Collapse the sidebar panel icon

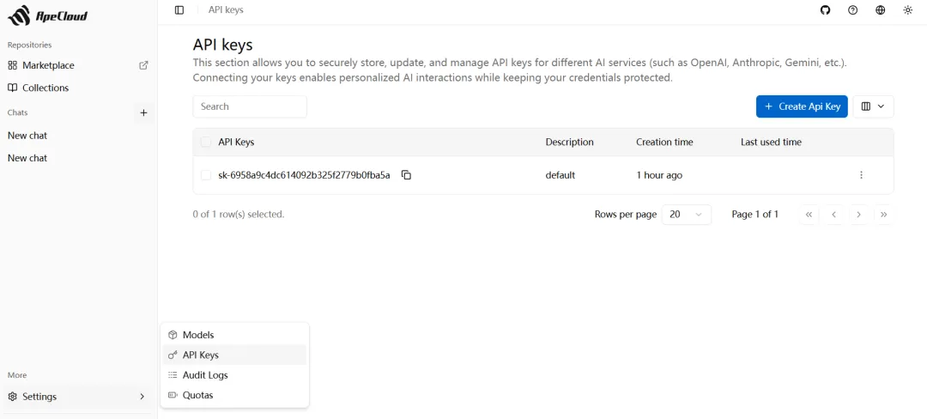pos(179,10)
